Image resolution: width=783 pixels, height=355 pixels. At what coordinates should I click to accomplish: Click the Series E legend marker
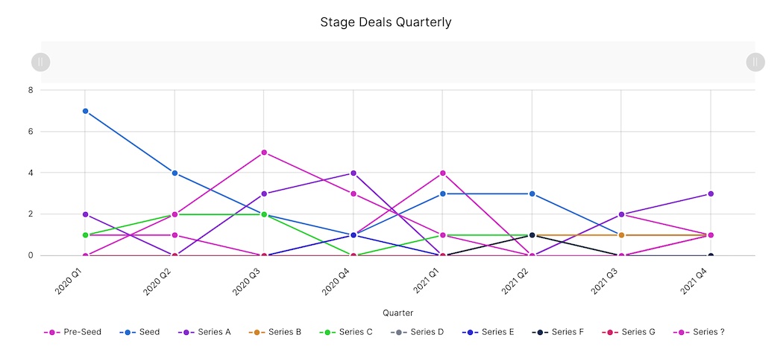point(471,332)
